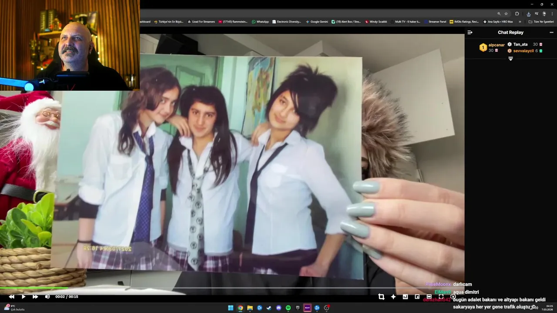Viewport: 557px width, 313px height.
Task: Open the Chrome profile avatar
Action: coord(544,14)
